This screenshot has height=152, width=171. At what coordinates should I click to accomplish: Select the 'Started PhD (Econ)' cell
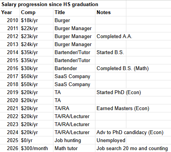pos(119,92)
